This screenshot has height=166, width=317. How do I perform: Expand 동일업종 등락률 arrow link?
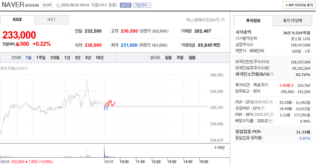[263, 138]
